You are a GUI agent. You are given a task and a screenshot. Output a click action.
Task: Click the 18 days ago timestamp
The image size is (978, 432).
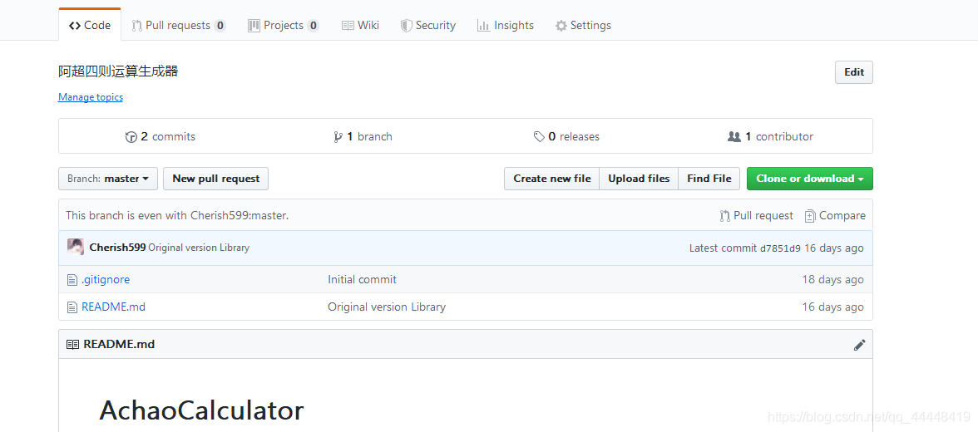832,279
